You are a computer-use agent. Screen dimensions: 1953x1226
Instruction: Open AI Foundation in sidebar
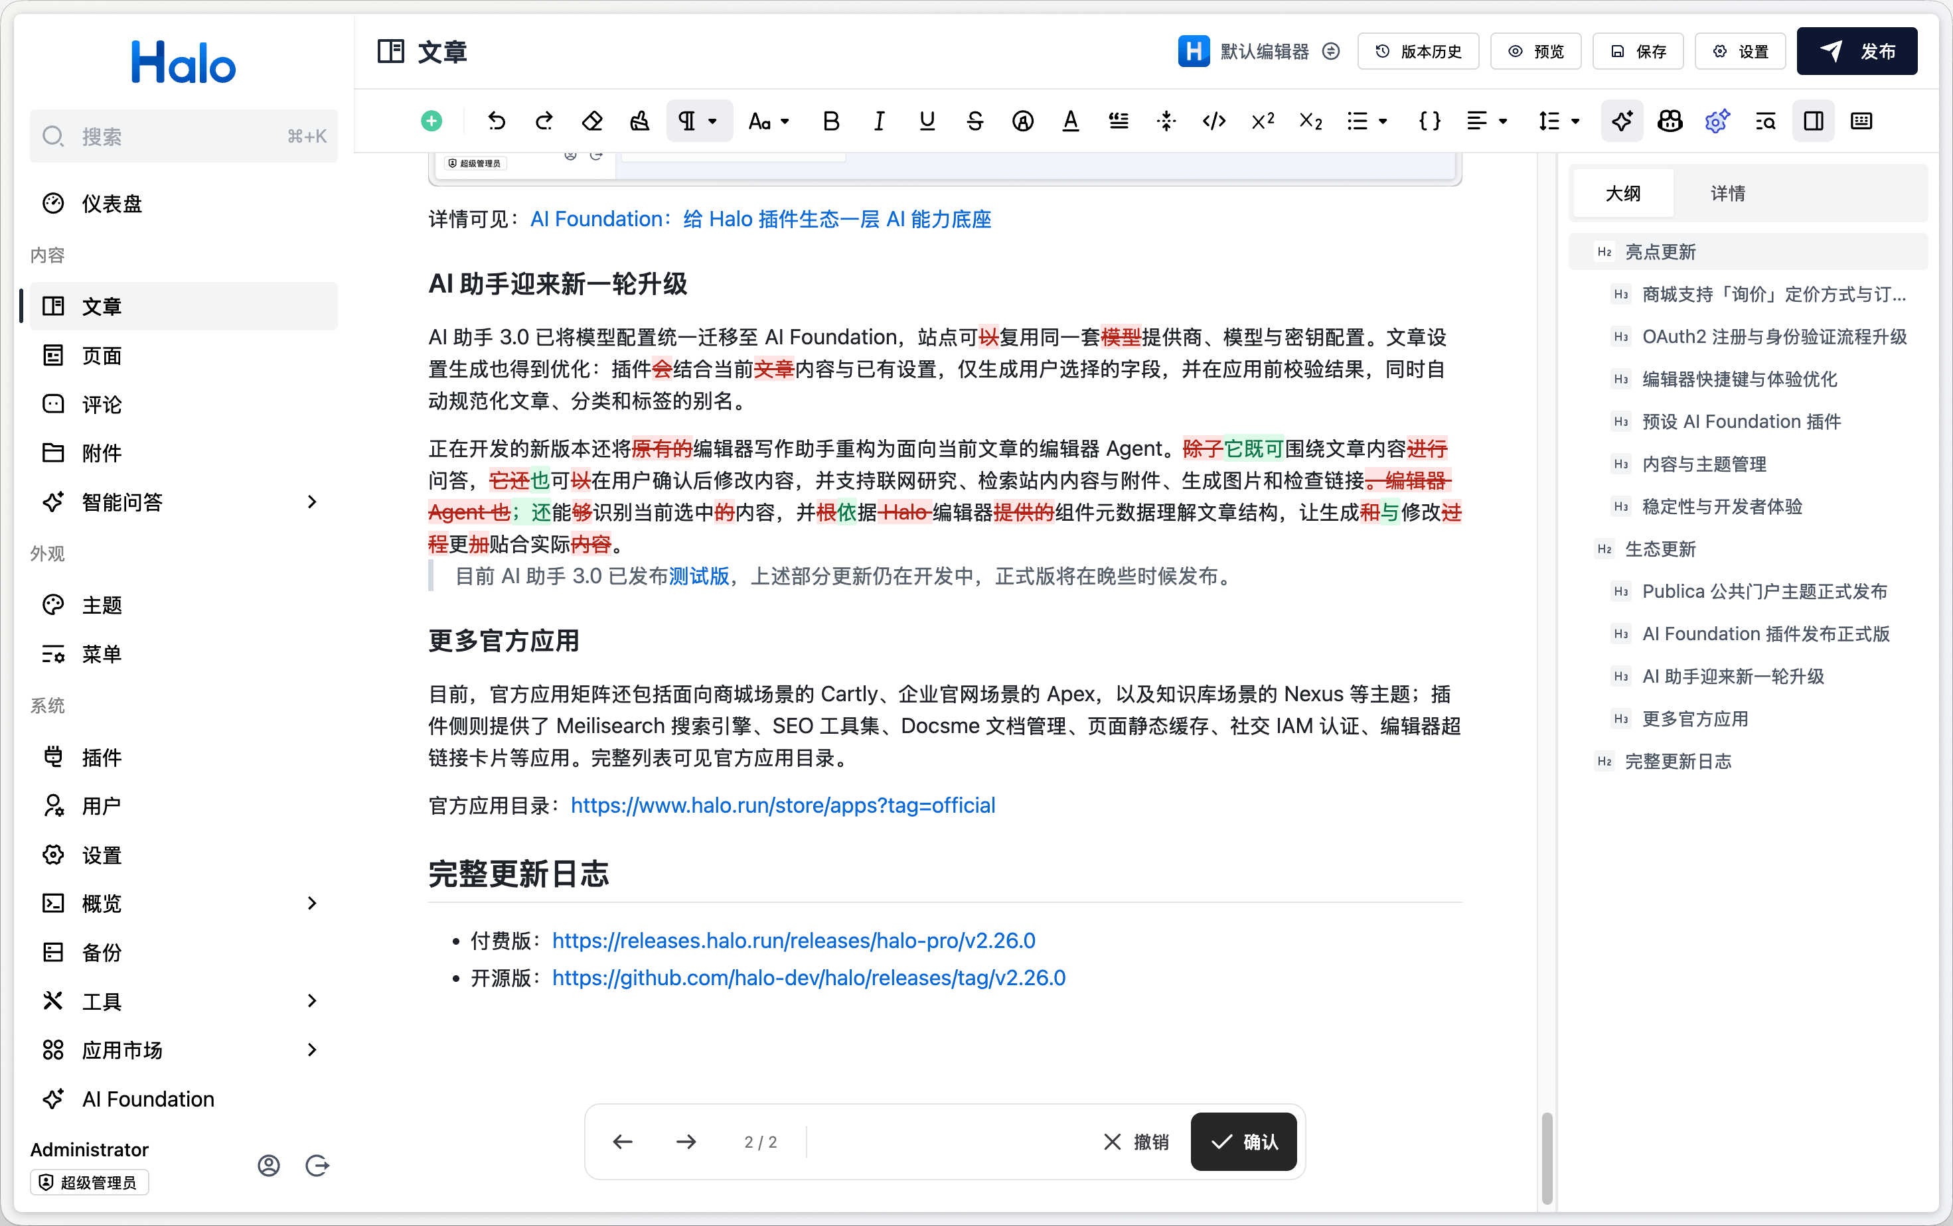click(x=184, y=1099)
